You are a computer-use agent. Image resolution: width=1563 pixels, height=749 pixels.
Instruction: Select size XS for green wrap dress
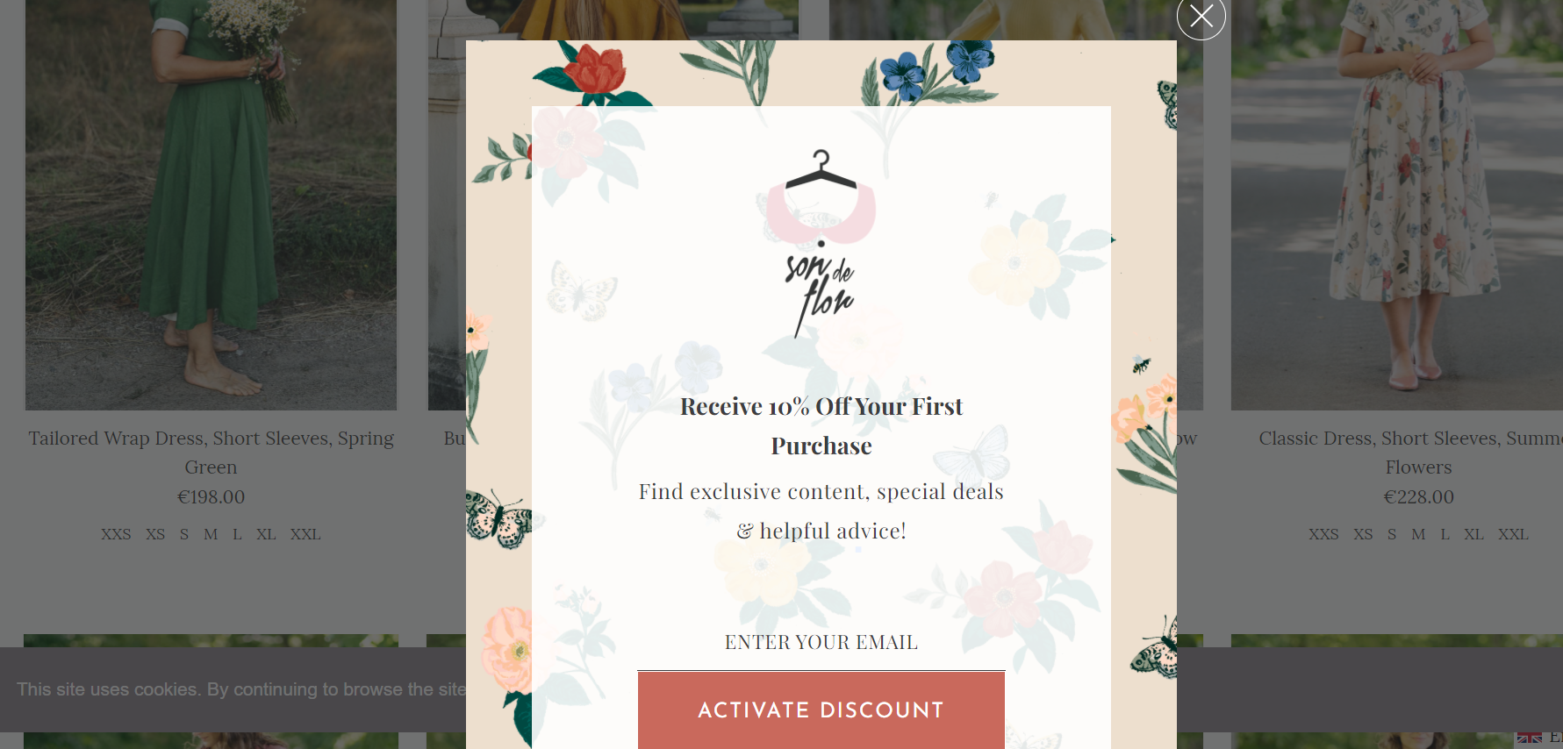[x=155, y=534]
